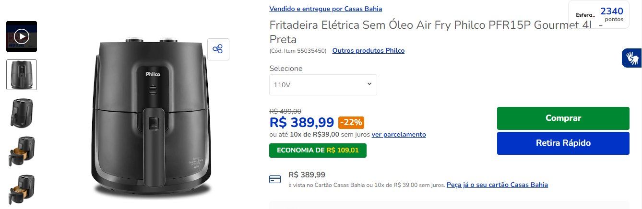Open 'Outros produtos Philco' link

pos(369,50)
